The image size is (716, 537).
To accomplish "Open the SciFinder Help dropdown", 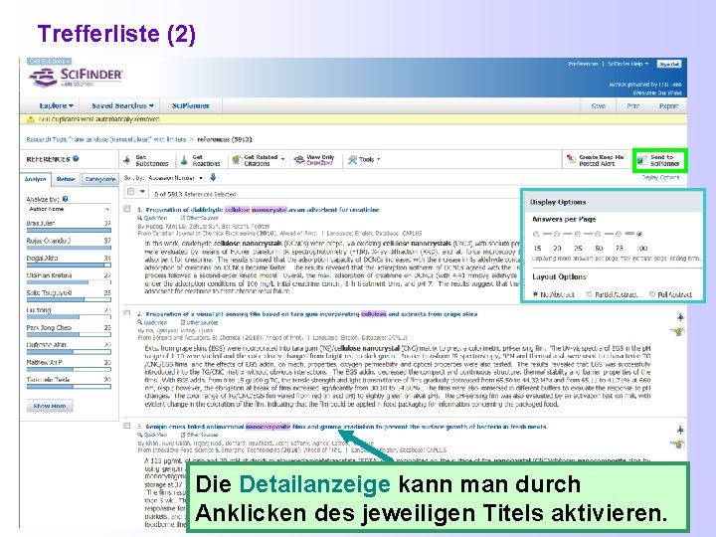I will pos(627,64).
